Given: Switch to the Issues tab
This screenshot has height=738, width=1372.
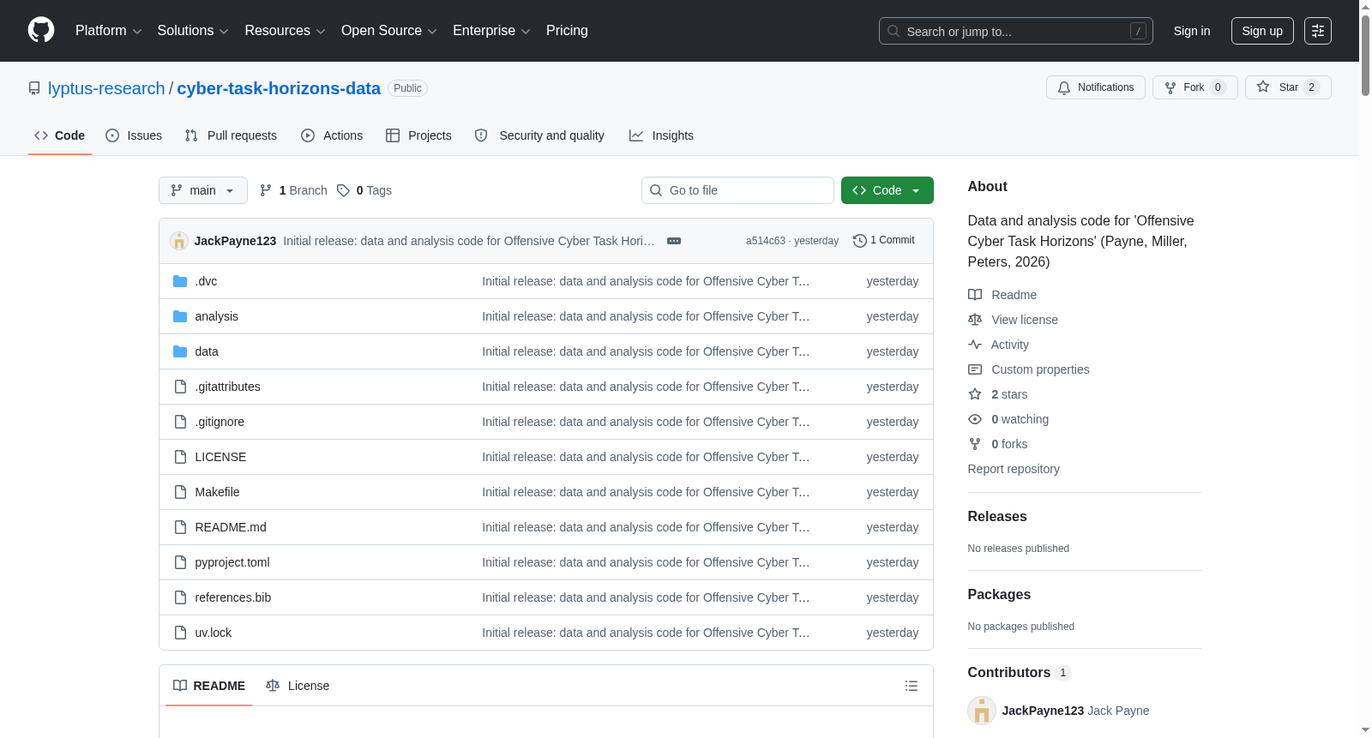Looking at the screenshot, I should (134, 135).
